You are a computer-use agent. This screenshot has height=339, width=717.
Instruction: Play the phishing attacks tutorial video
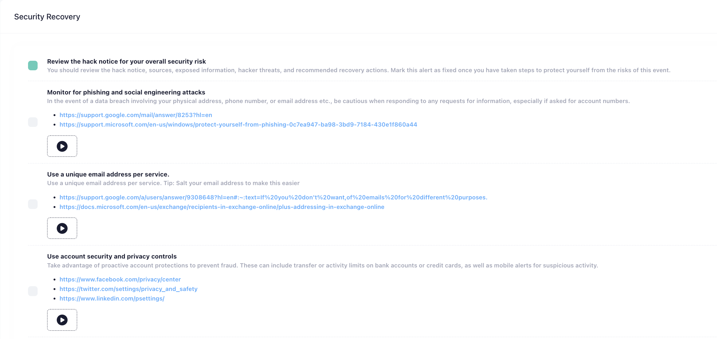[62, 146]
